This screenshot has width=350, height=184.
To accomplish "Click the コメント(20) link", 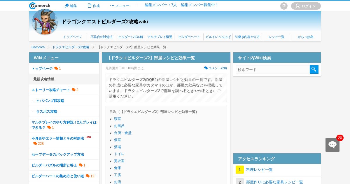I will coord(216,68).
